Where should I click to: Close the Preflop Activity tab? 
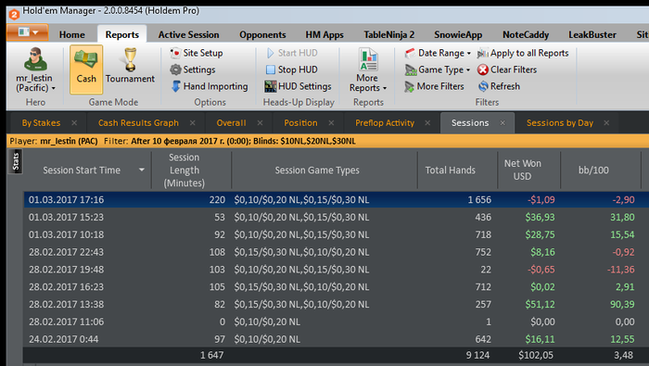pos(427,123)
